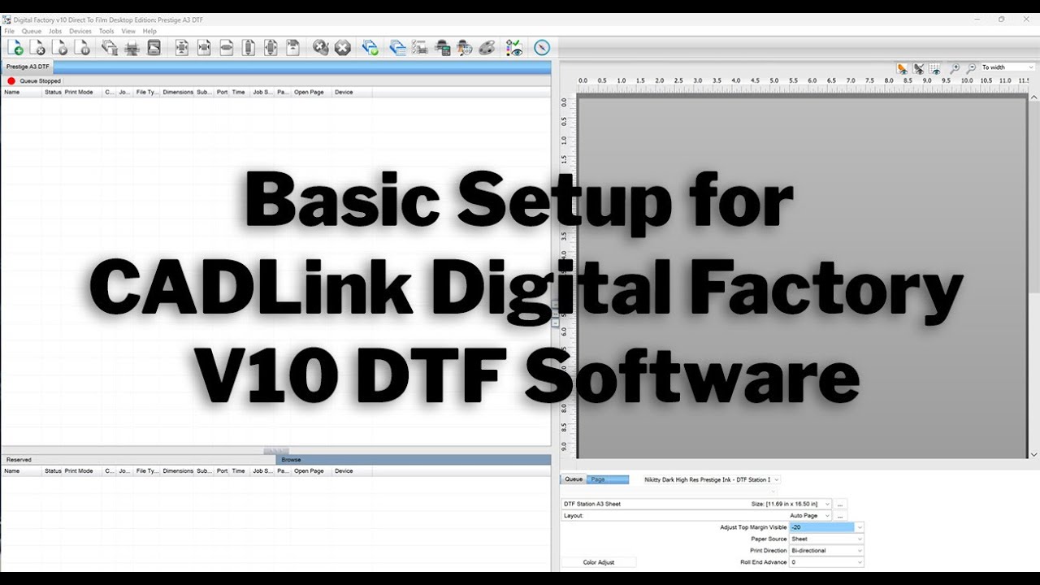The image size is (1040, 585).
Task: Click the stacked pages icon with green check
Action: (370, 48)
